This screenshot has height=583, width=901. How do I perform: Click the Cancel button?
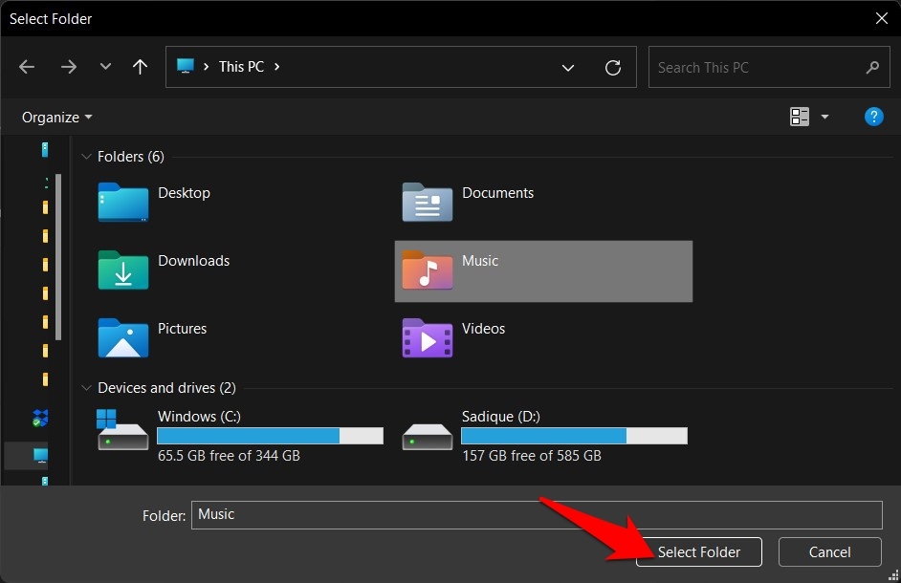(x=829, y=551)
